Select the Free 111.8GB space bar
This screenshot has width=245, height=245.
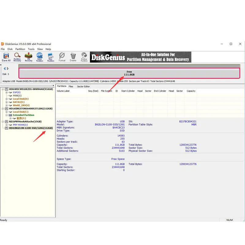pyautogui.click(x=129, y=73)
